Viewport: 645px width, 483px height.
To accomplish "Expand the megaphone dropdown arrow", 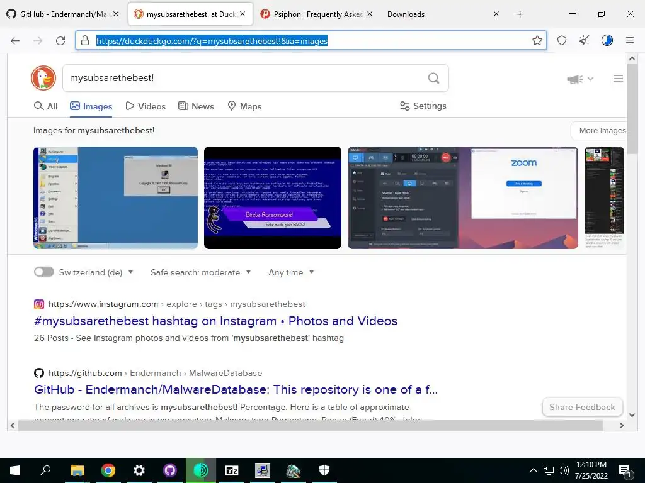I will pos(590,79).
